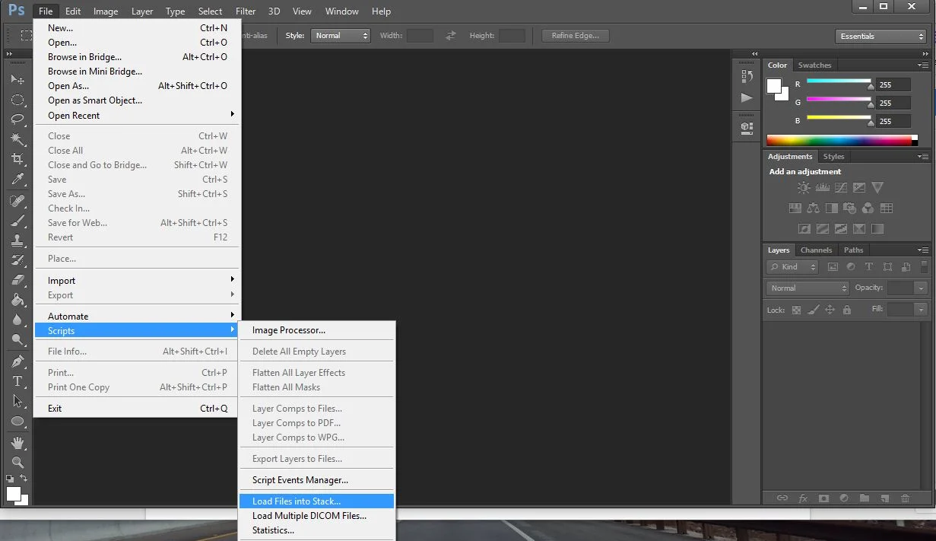This screenshot has width=936, height=541.
Task: Swap foreground and background colors
Action: click(x=24, y=479)
